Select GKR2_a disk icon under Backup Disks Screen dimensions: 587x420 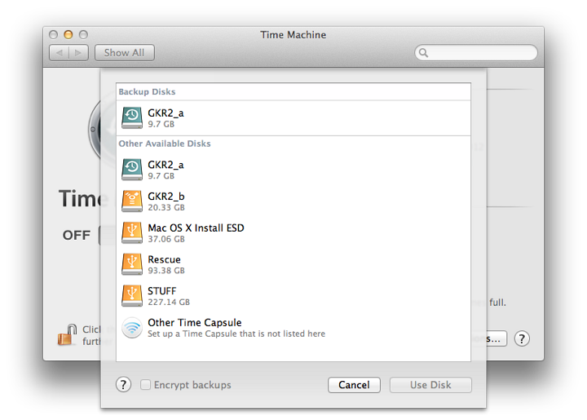click(132, 117)
